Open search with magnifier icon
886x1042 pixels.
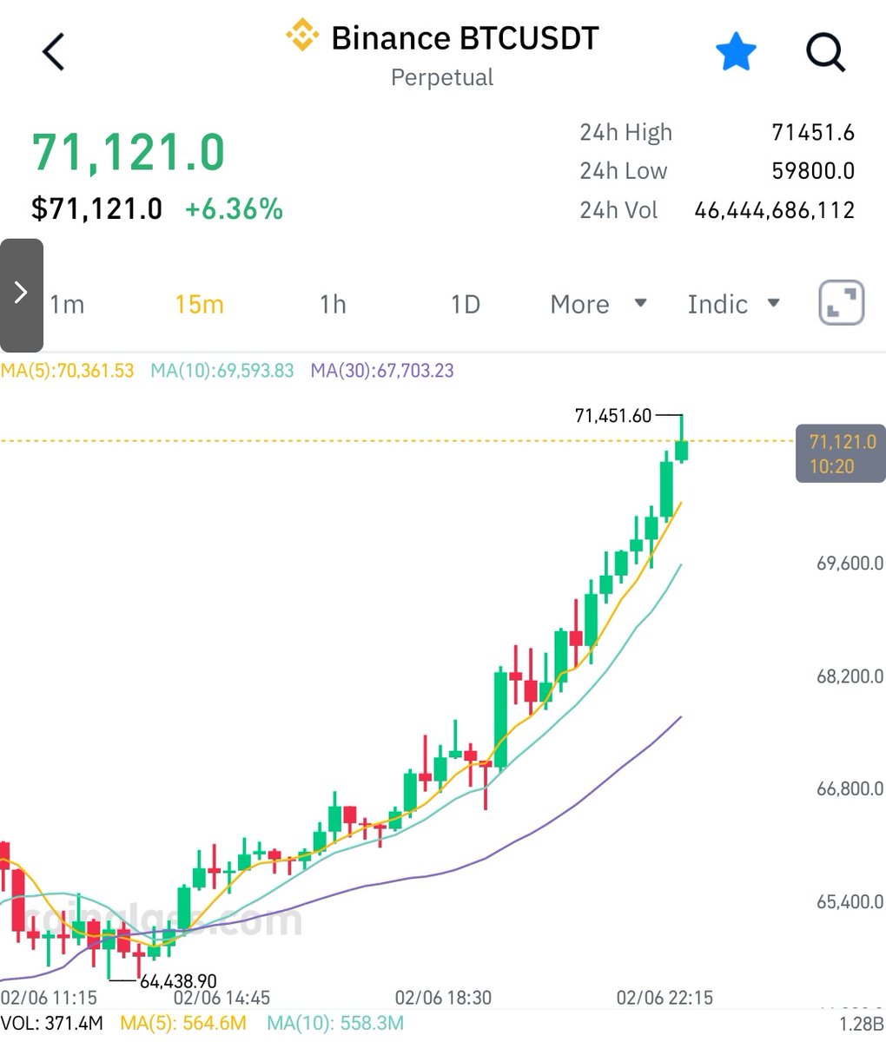[825, 53]
